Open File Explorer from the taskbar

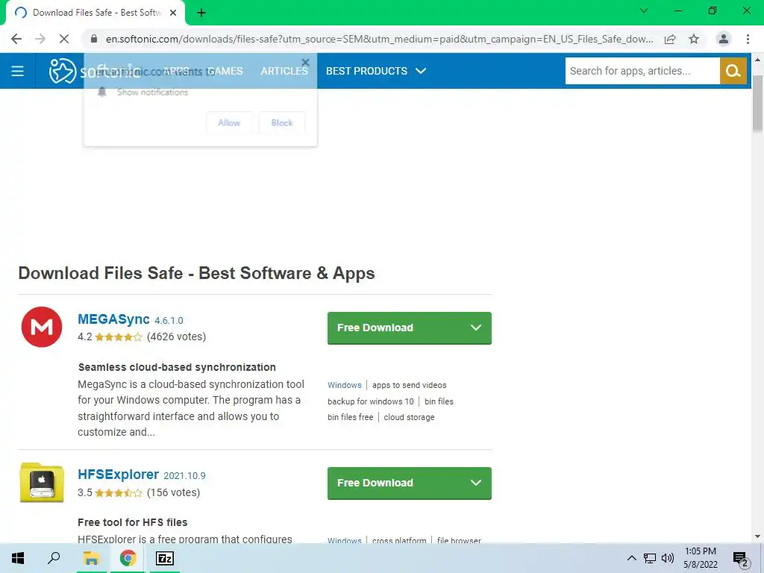click(91, 558)
